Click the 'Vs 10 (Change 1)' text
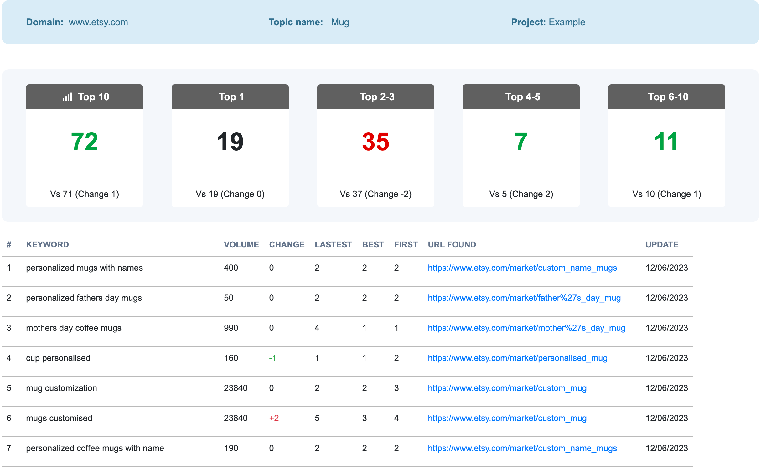This screenshot has height=468, width=761. [667, 195]
